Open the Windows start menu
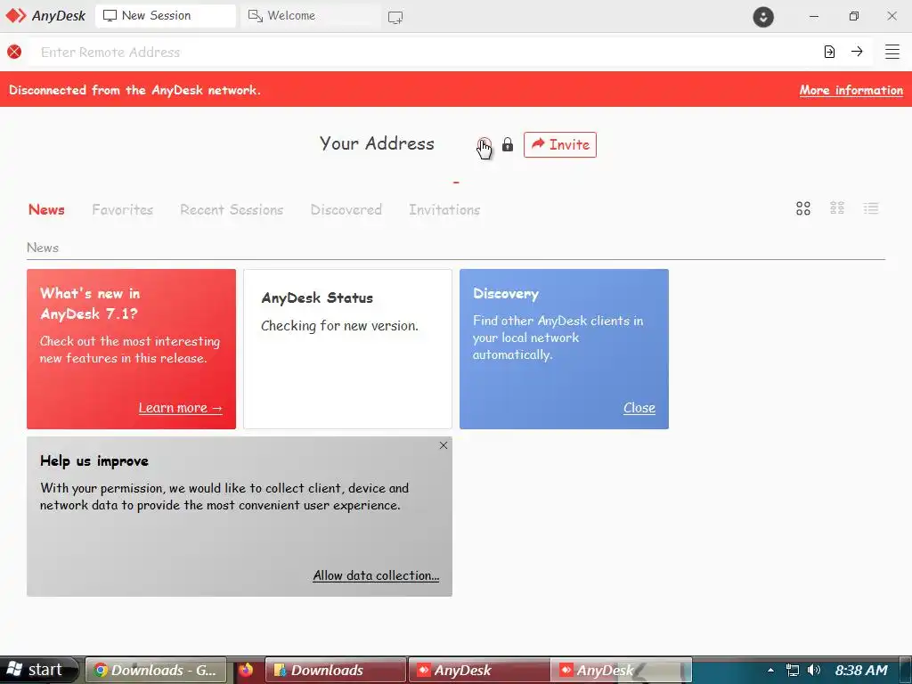This screenshot has width=912, height=684. (x=38, y=670)
